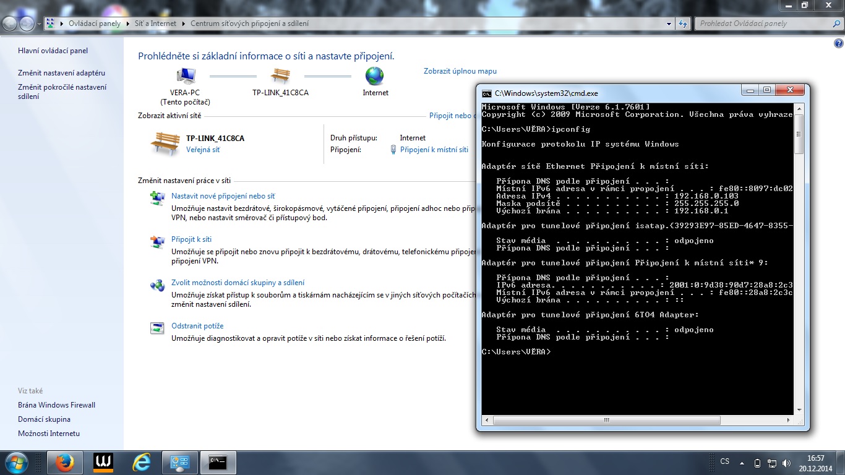
Task: Click the network icon in the system tray
Action: [772, 463]
